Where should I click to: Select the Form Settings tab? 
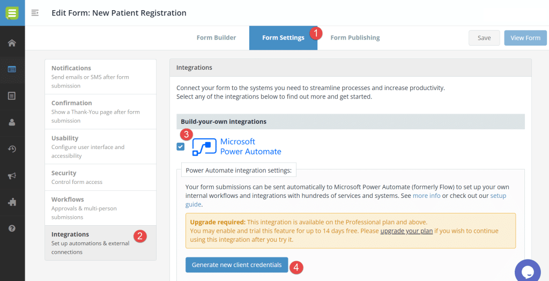point(283,38)
